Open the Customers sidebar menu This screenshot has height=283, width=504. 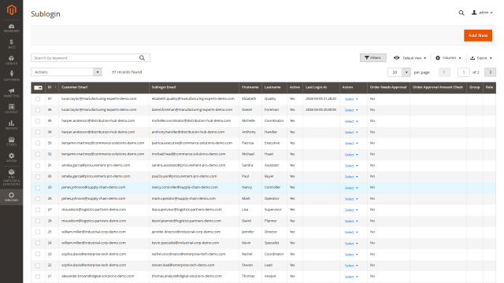[x=11, y=76]
